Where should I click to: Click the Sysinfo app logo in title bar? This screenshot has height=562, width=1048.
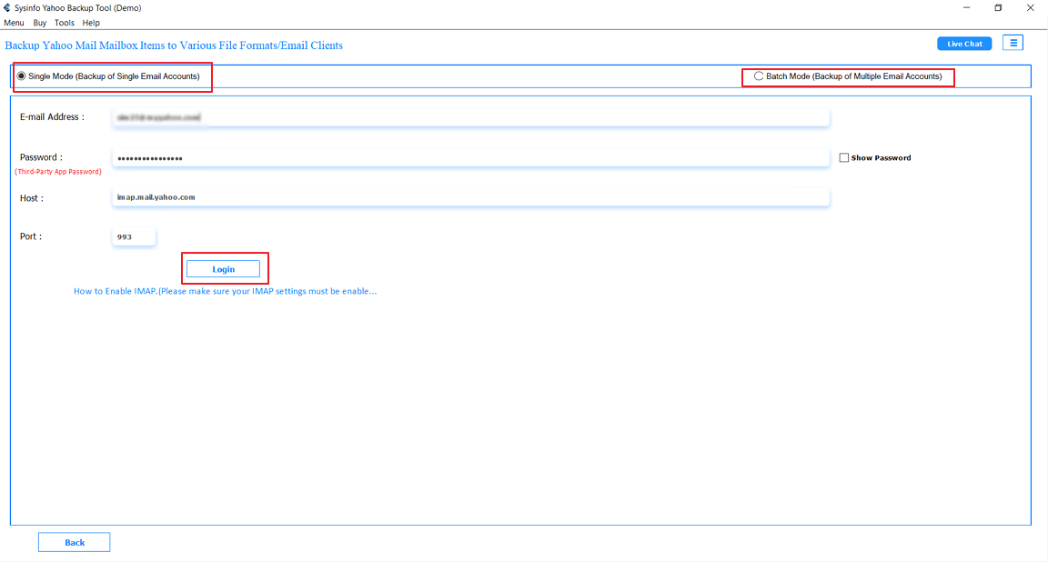tap(6, 8)
